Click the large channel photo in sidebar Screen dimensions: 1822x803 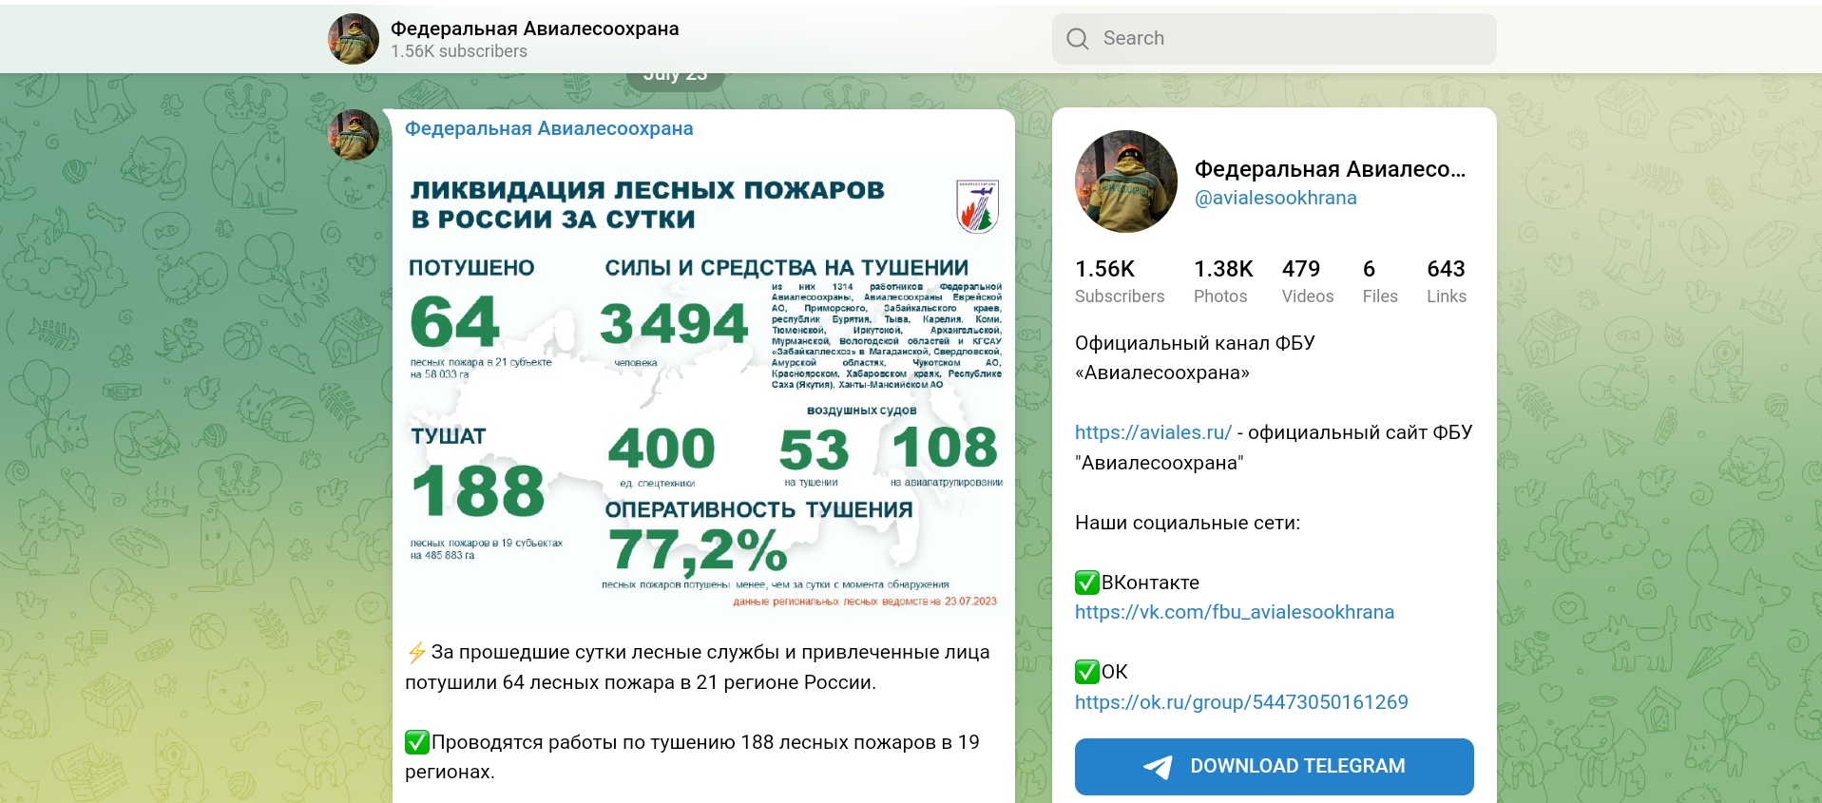pyautogui.click(x=1126, y=182)
